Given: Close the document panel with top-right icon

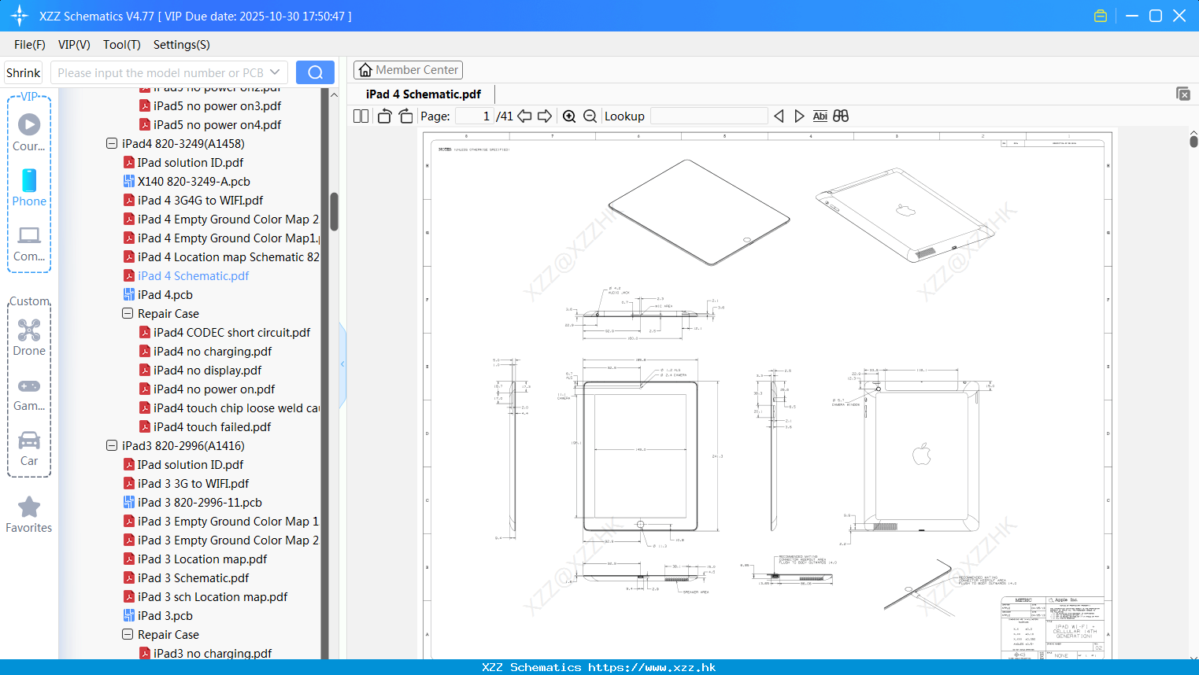Looking at the screenshot, I should point(1182,94).
